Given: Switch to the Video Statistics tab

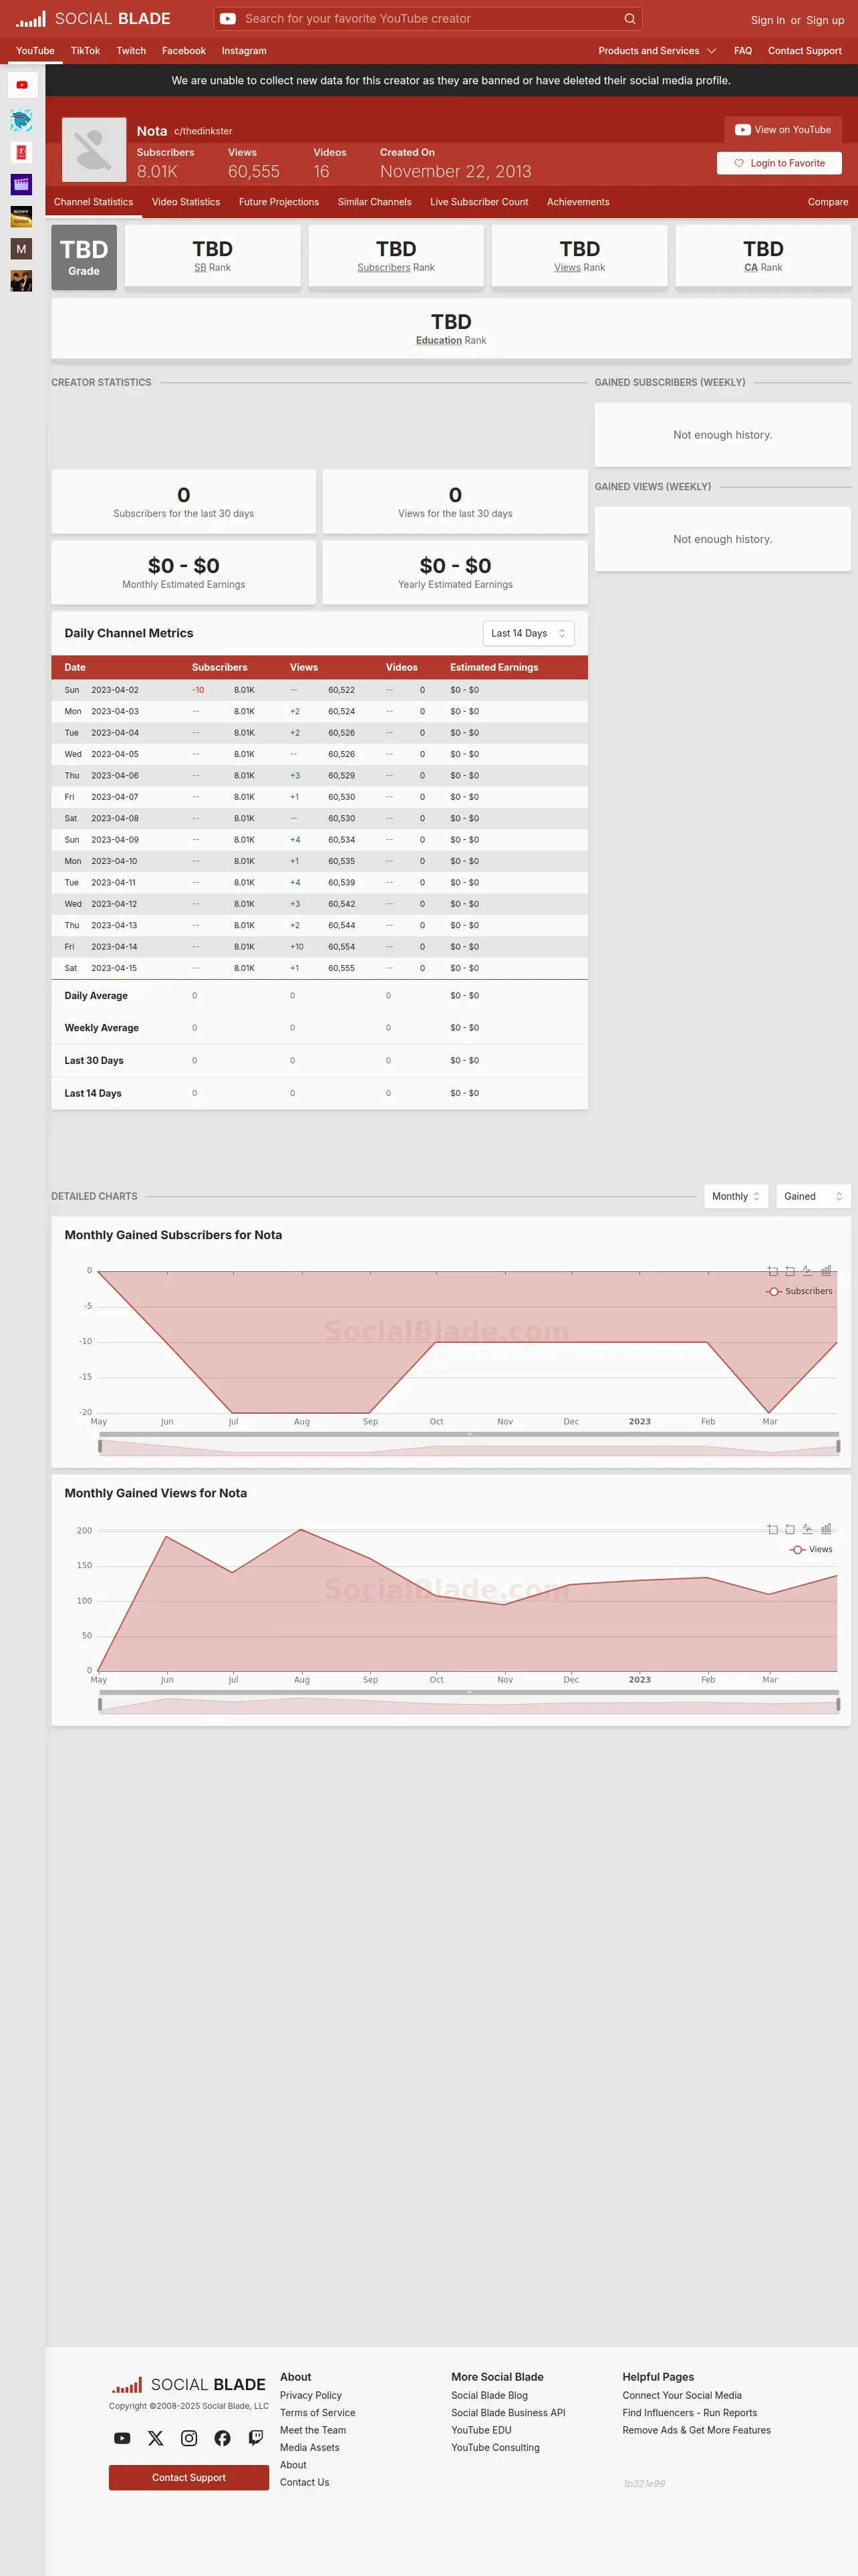Looking at the screenshot, I should click(x=186, y=202).
